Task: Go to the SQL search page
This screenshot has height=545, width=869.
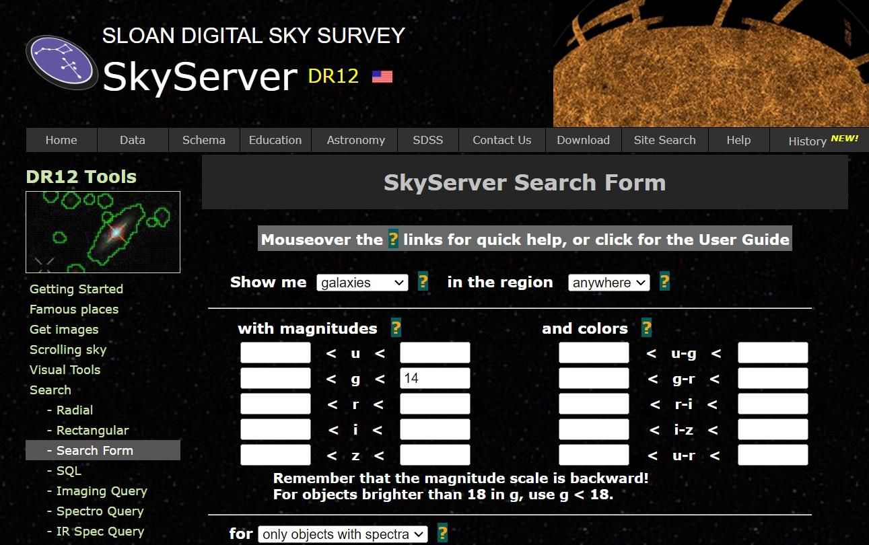Action: (x=68, y=470)
